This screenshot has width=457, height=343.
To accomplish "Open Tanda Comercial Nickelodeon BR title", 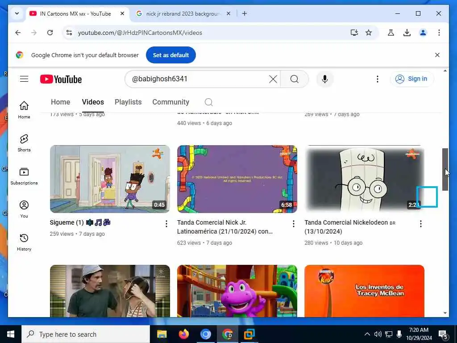I will click(x=350, y=227).
